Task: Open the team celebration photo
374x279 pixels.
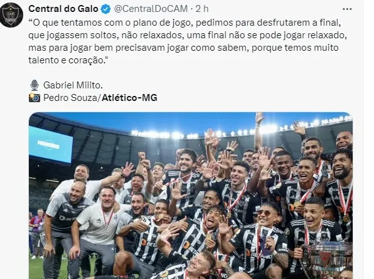Action: click(x=191, y=196)
